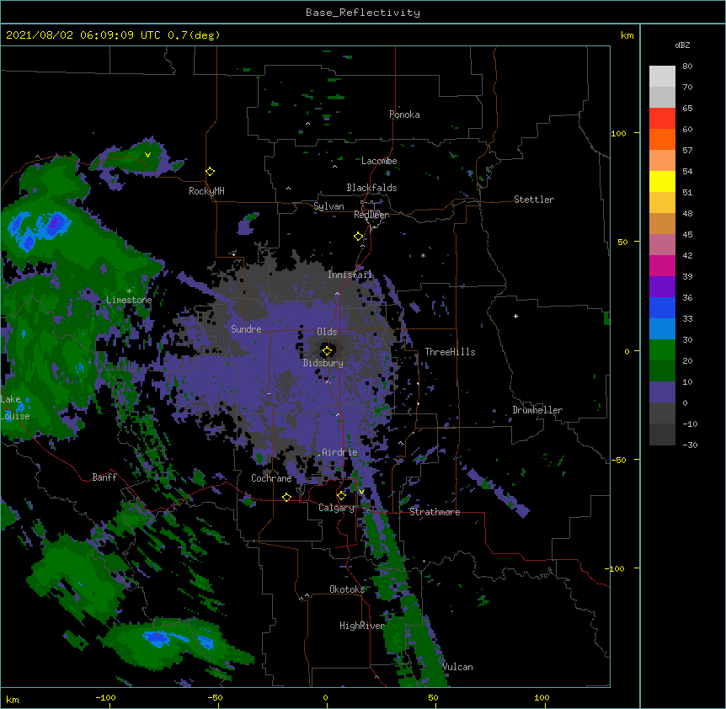
Task: Pick the slate-violet 0-10 dBZ legend swatch
Action: [x=662, y=392]
